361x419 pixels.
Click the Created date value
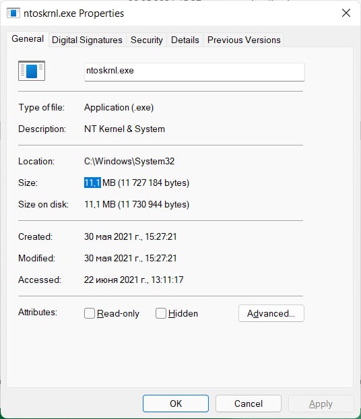point(131,236)
